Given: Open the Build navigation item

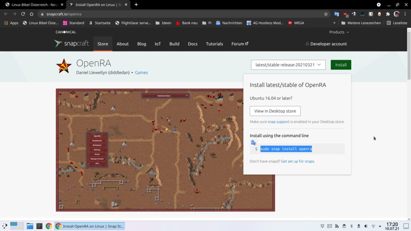Looking at the screenshot, I should pyautogui.click(x=174, y=44).
